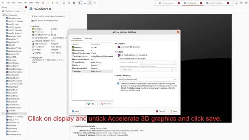The image size is (249, 140).
Task: Click the application menu icon left of File
Action: click(x=3, y=3)
